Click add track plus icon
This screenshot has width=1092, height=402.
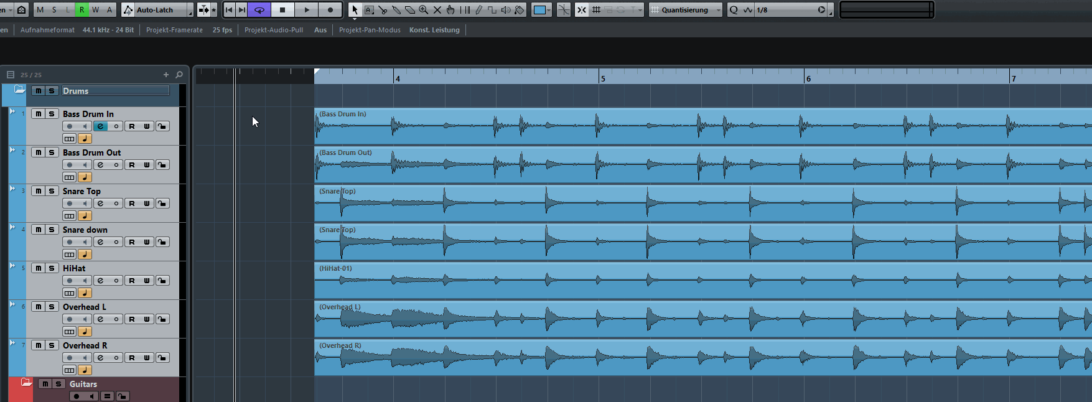[x=166, y=75]
